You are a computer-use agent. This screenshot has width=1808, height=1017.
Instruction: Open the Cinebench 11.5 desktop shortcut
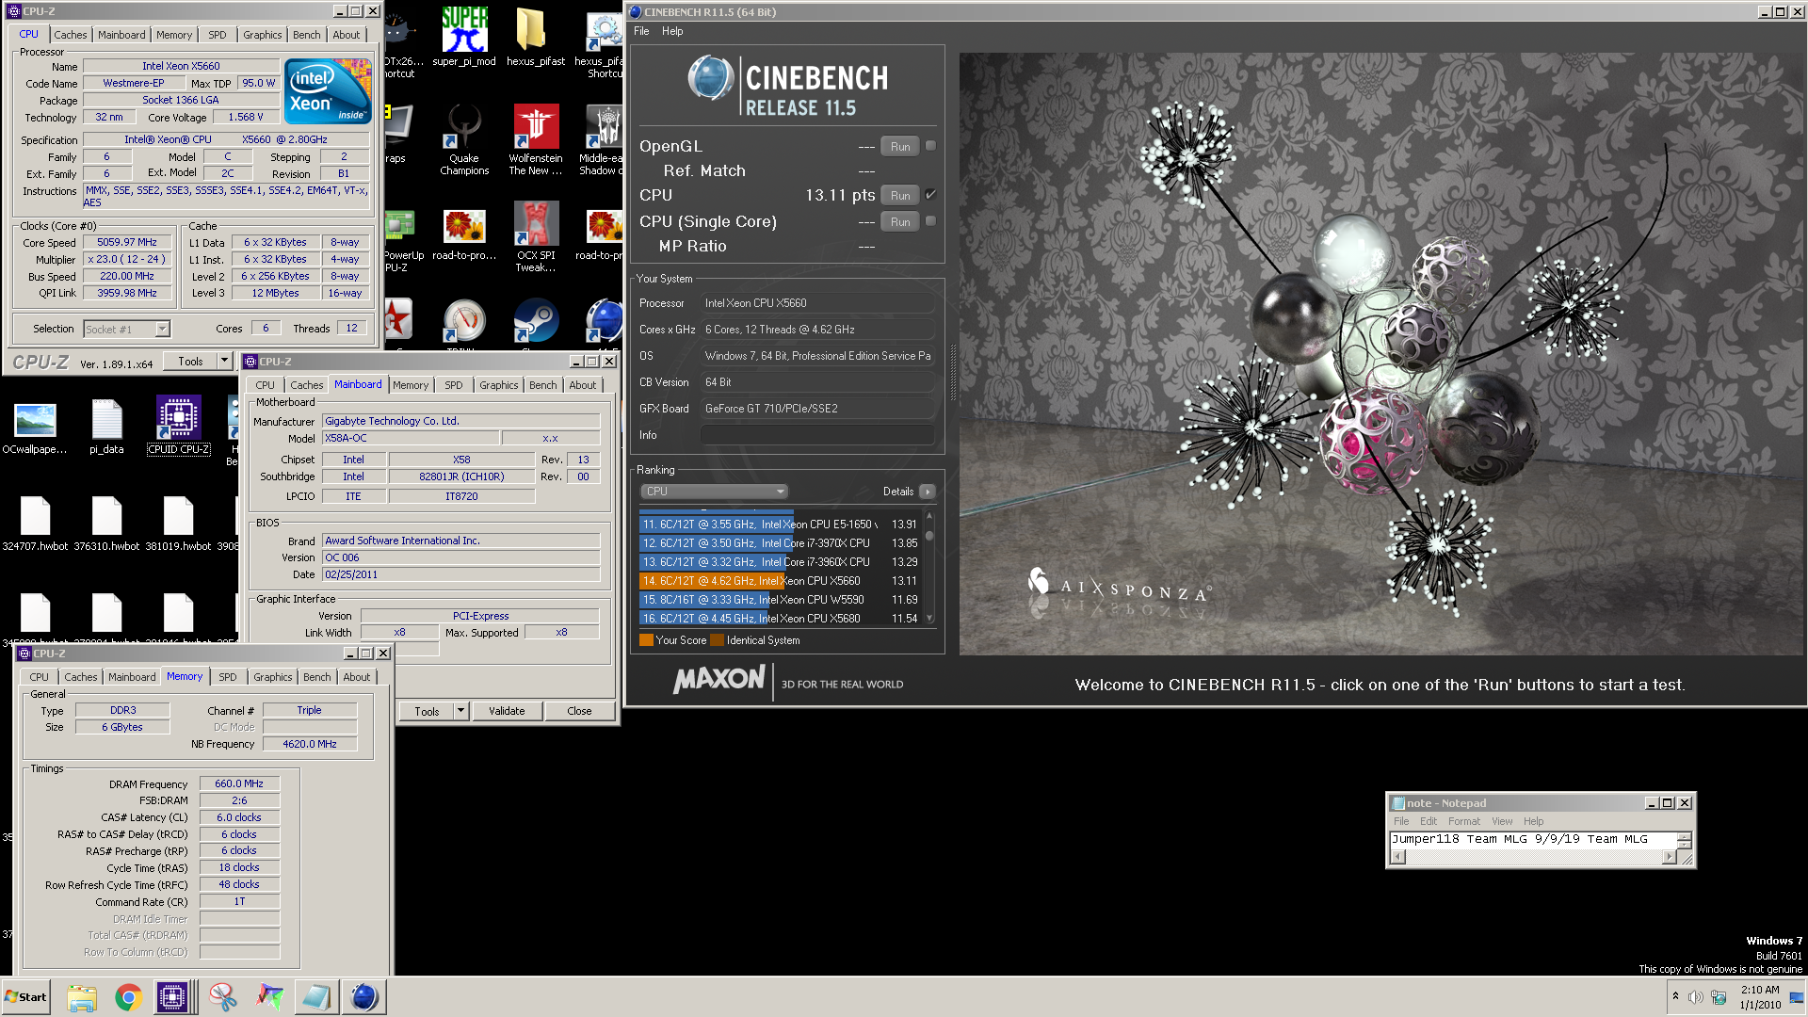[x=605, y=322]
